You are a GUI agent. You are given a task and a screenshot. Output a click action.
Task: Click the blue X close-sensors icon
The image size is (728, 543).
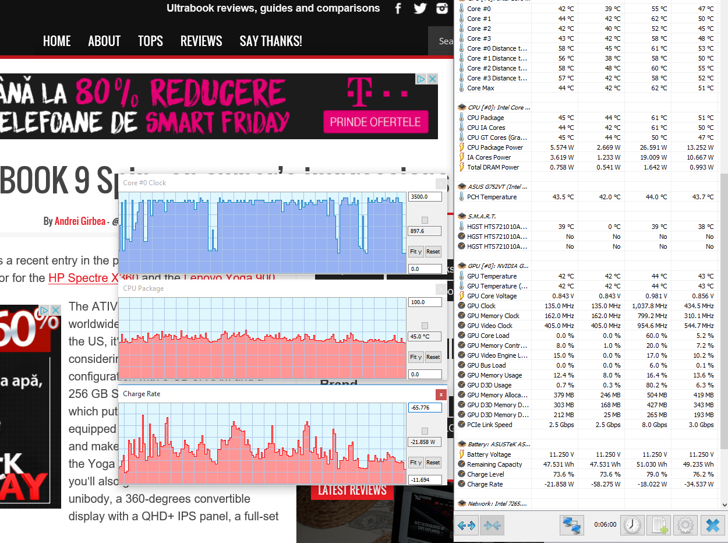click(712, 525)
